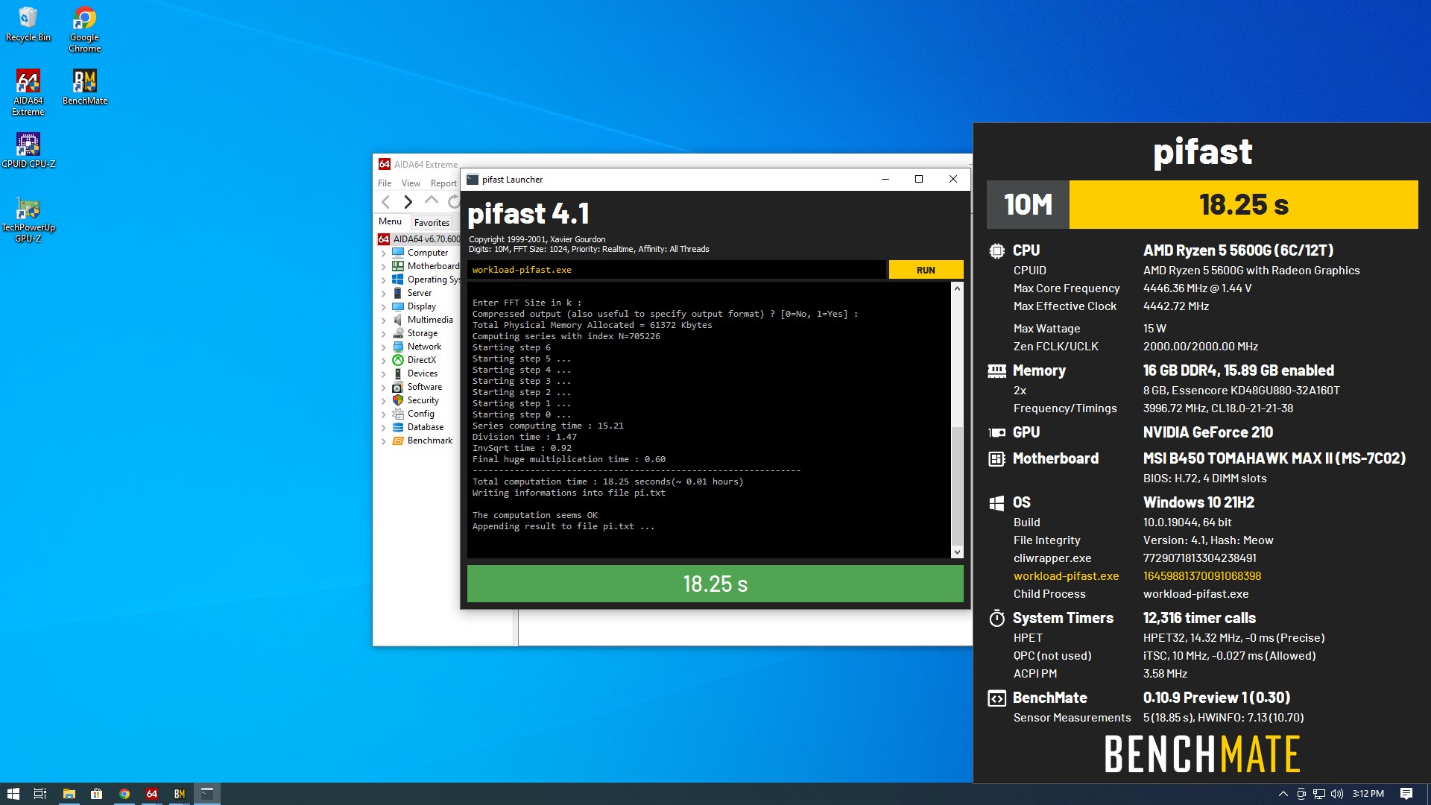The width and height of the screenshot is (1431, 805).
Task: Open File menu in AIDA64
Action: tap(385, 183)
